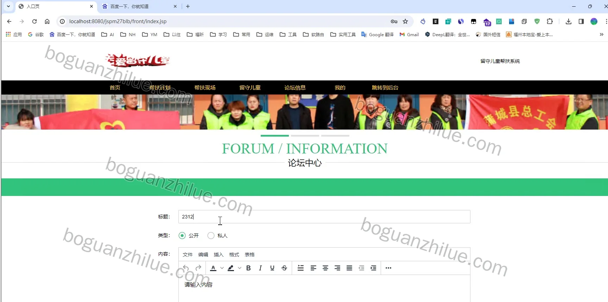The width and height of the screenshot is (608, 302).
Task: Open line height options
Action: click(x=300, y=268)
